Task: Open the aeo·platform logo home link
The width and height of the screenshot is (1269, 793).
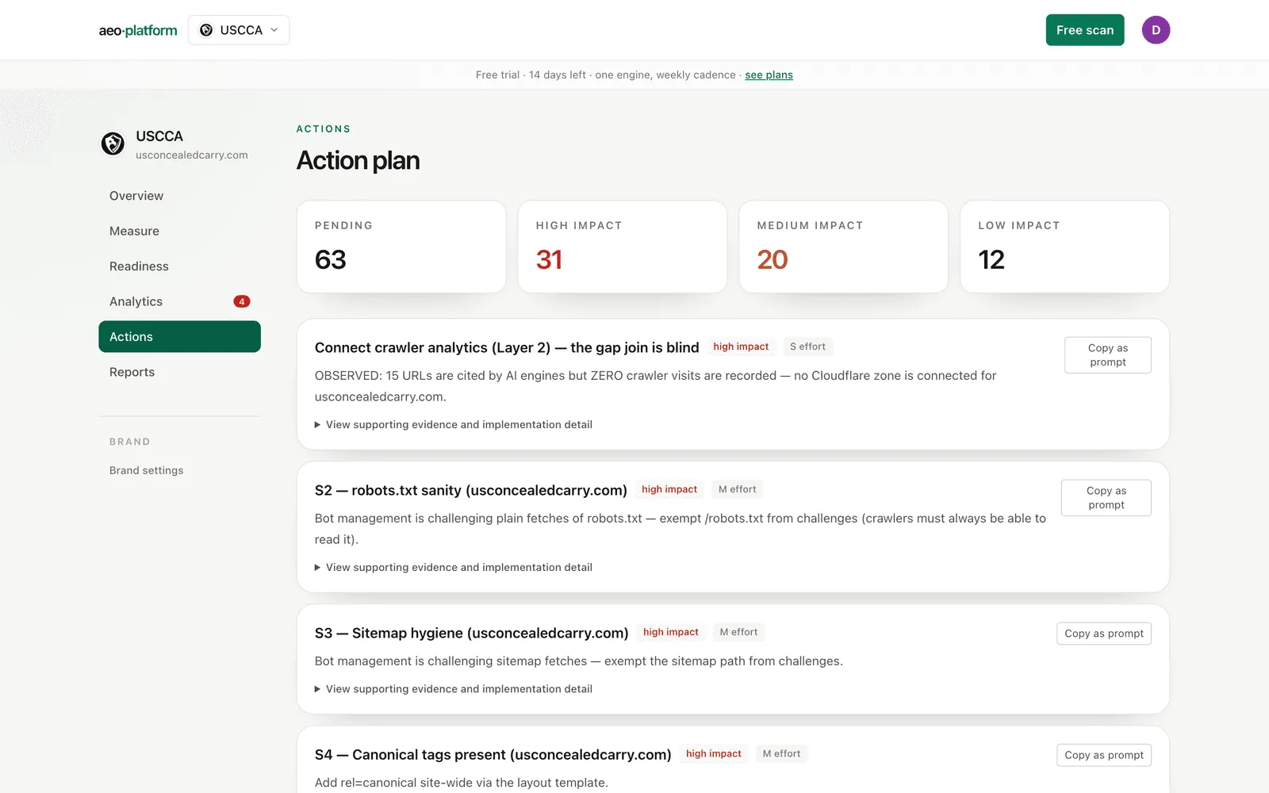Action: coord(138,30)
